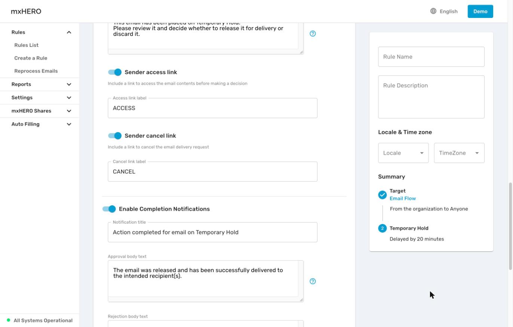Click From the organization to Anyone text

click(429, 209)
